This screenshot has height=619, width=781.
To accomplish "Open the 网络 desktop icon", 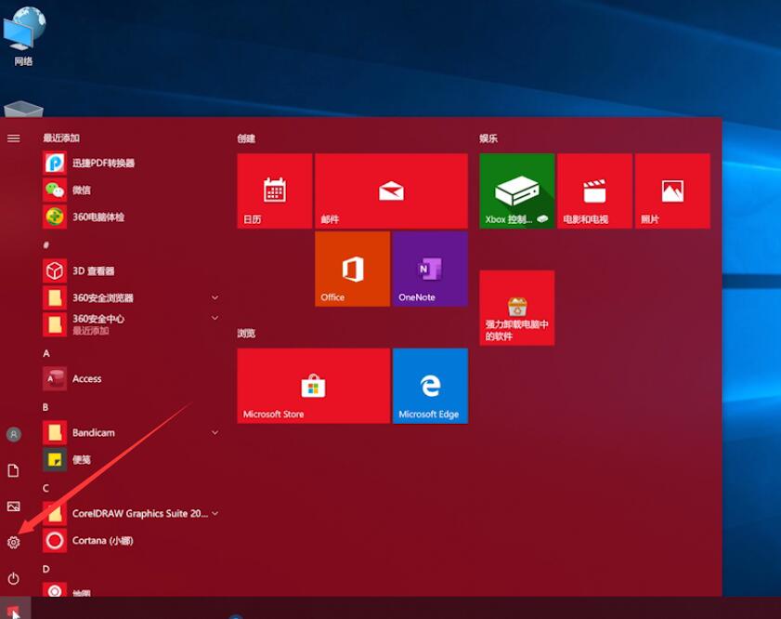I will (23, 37).
